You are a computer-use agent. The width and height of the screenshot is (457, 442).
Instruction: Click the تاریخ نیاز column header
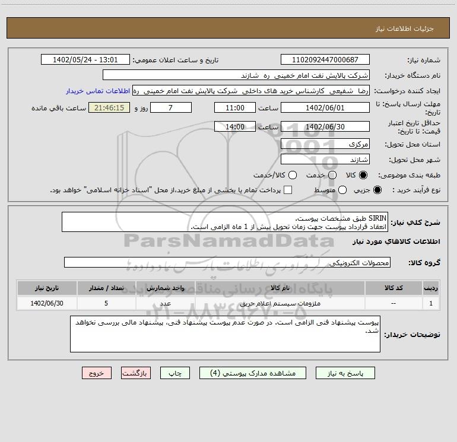pyautogui.click(x=47, y=288)
